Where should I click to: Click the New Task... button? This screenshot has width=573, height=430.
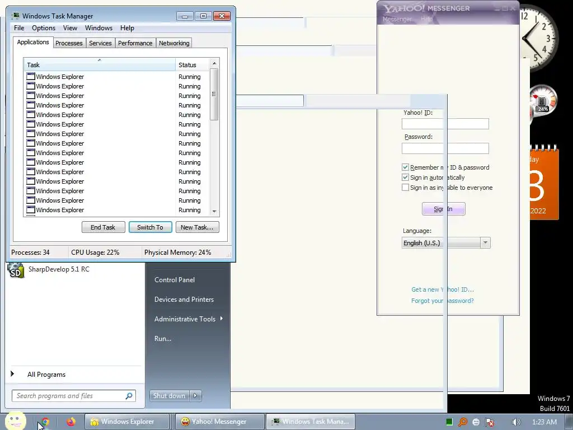(197, 227)
